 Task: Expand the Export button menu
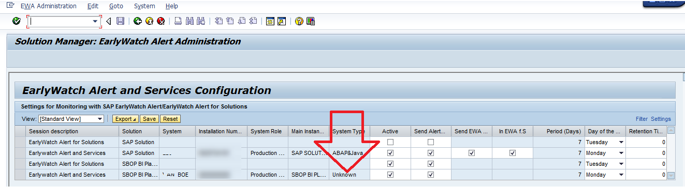[x=126, y=119]
